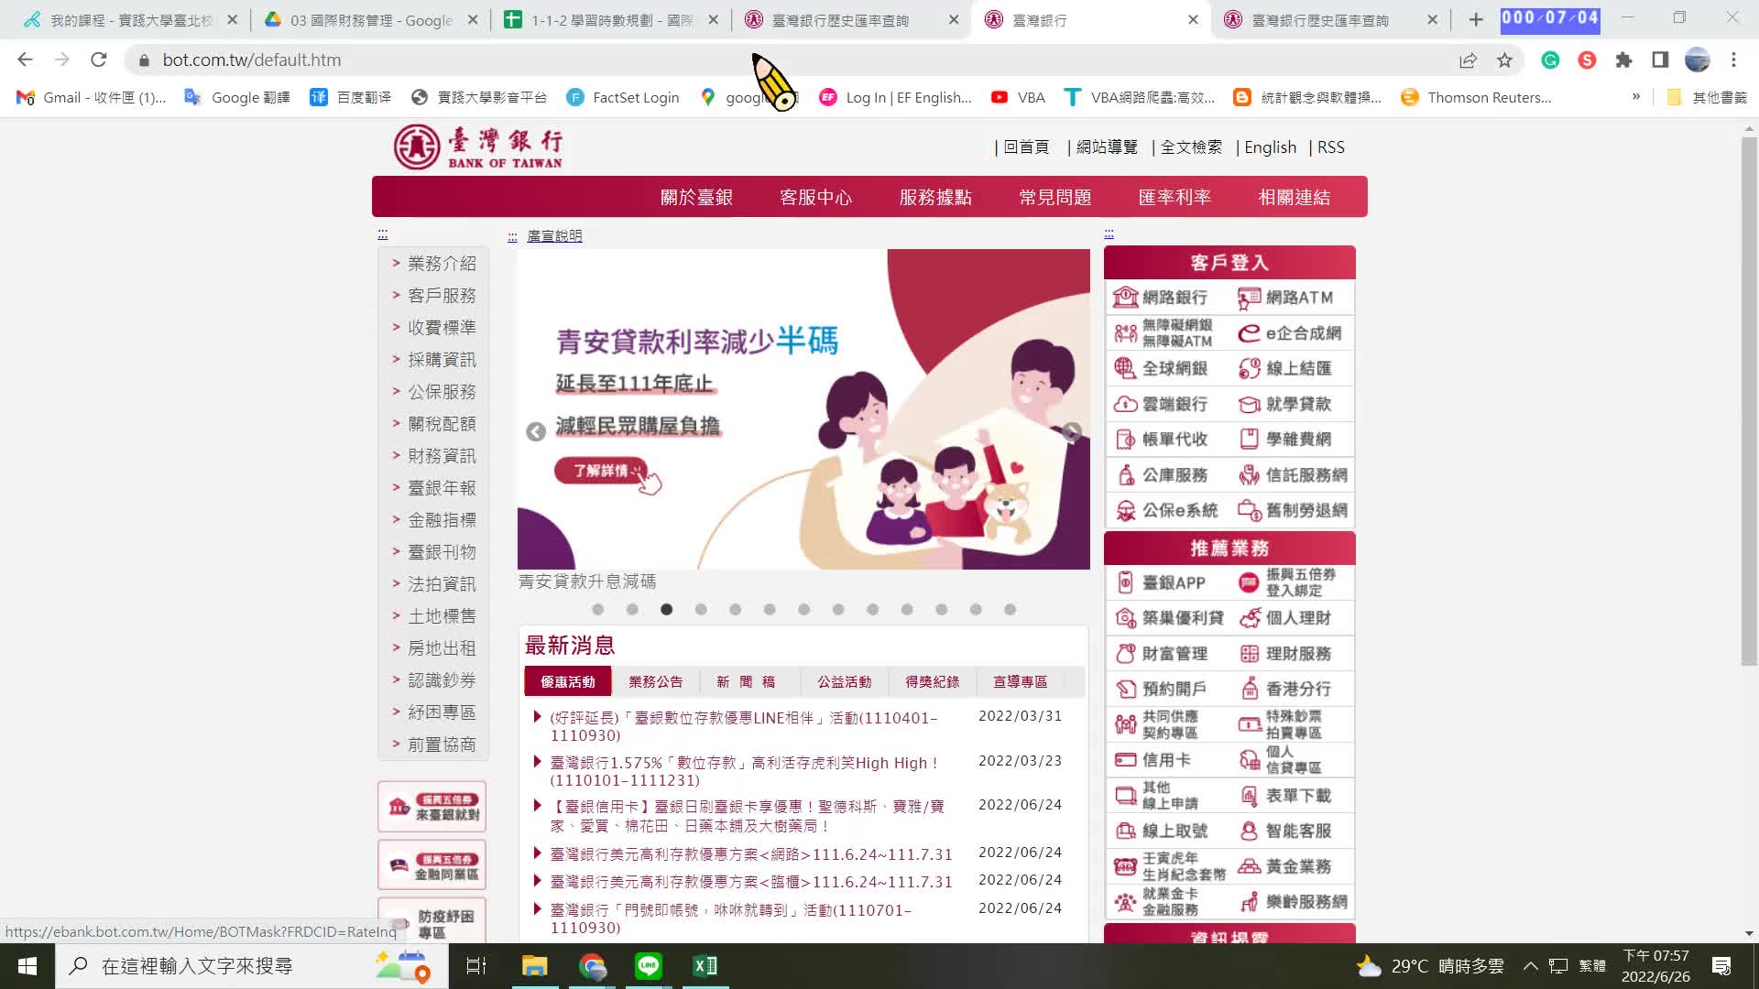
Task: Select the first carousel dot
Action: coord(597,610)
